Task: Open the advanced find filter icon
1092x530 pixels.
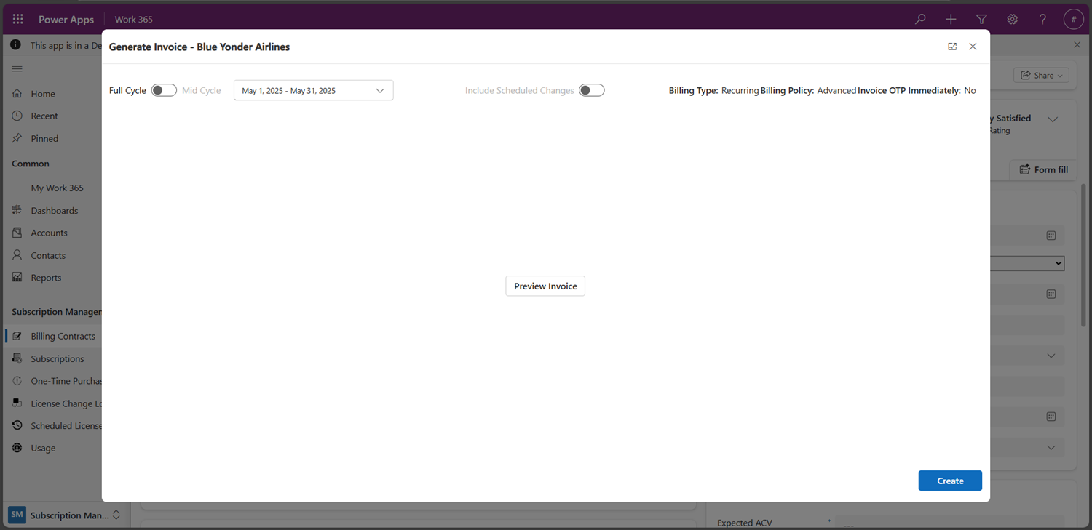Action: (981, 20)
